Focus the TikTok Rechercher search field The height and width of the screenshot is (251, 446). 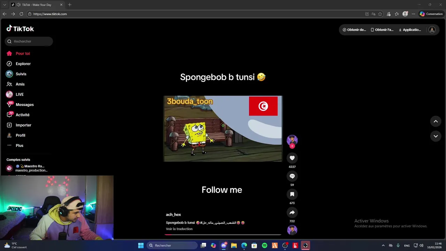pyautogui.click(x=29, y=41)
